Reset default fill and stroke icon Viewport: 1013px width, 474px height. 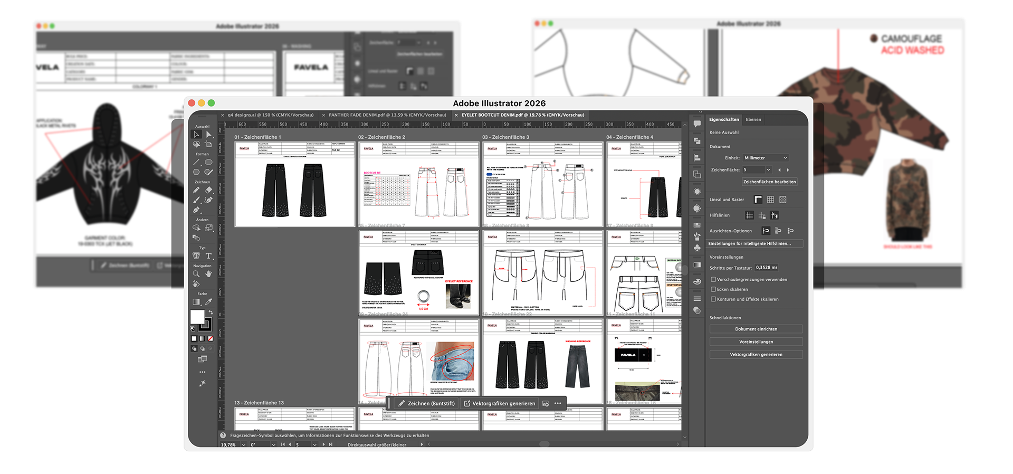(193, 329)
